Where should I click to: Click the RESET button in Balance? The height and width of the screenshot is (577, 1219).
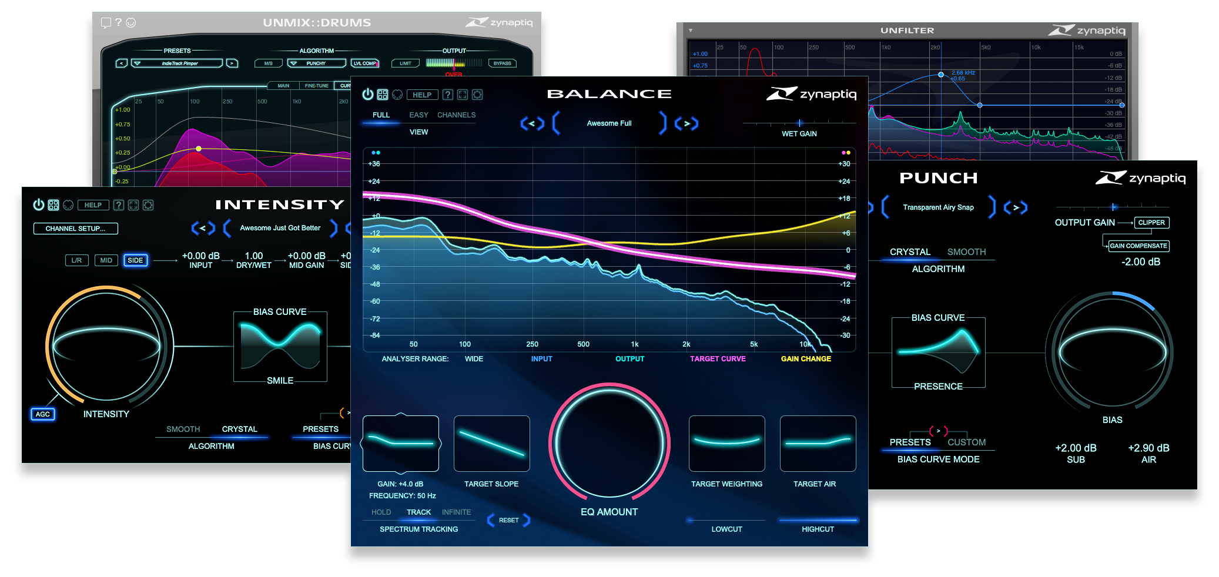pyautogui.click(x=509, y=520)
